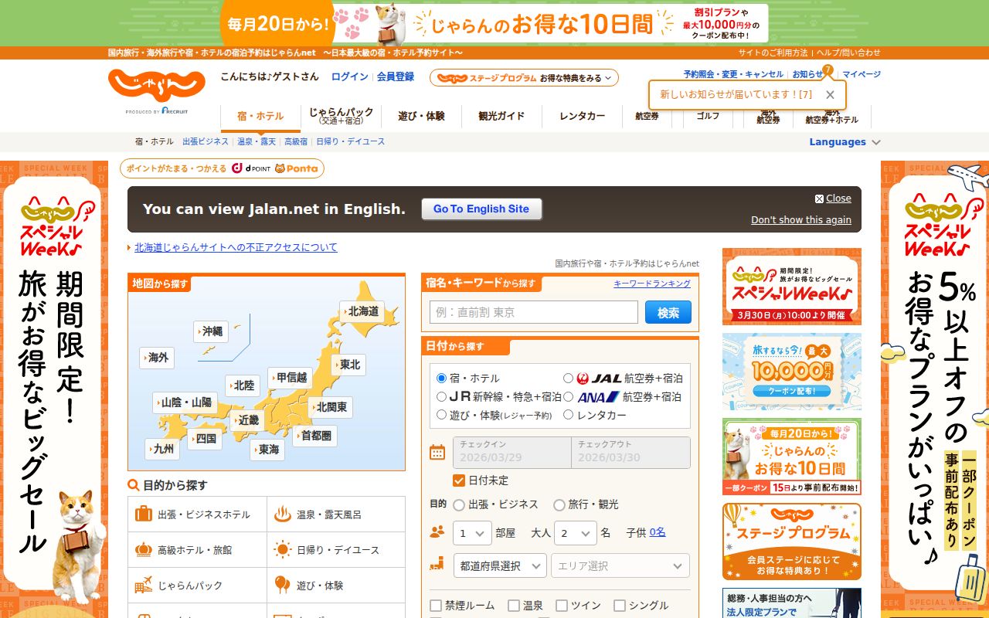The height and width of the screenshot is (618, 989).
Task: Select 近畿 region on the map
Action: (247, 420)
